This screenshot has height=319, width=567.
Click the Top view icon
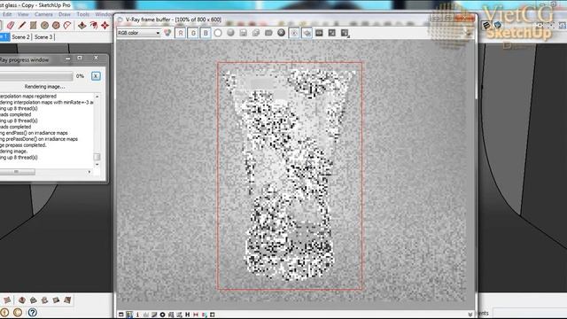click(22, 300)
